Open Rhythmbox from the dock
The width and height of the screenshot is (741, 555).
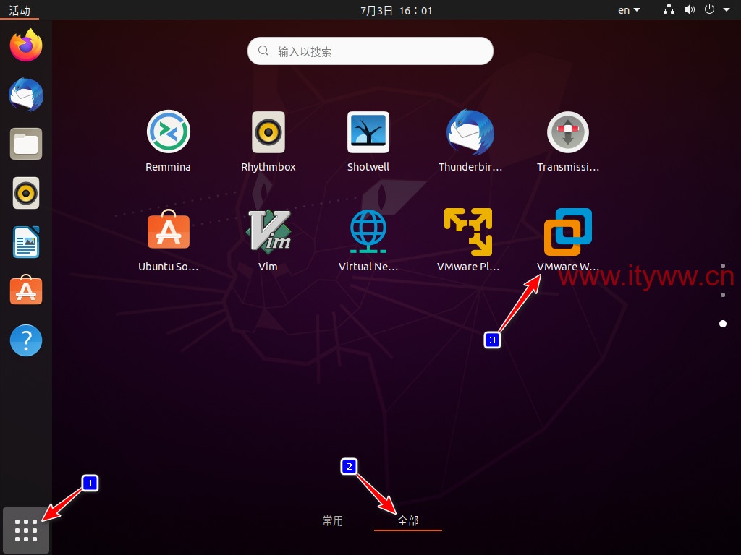26,193
